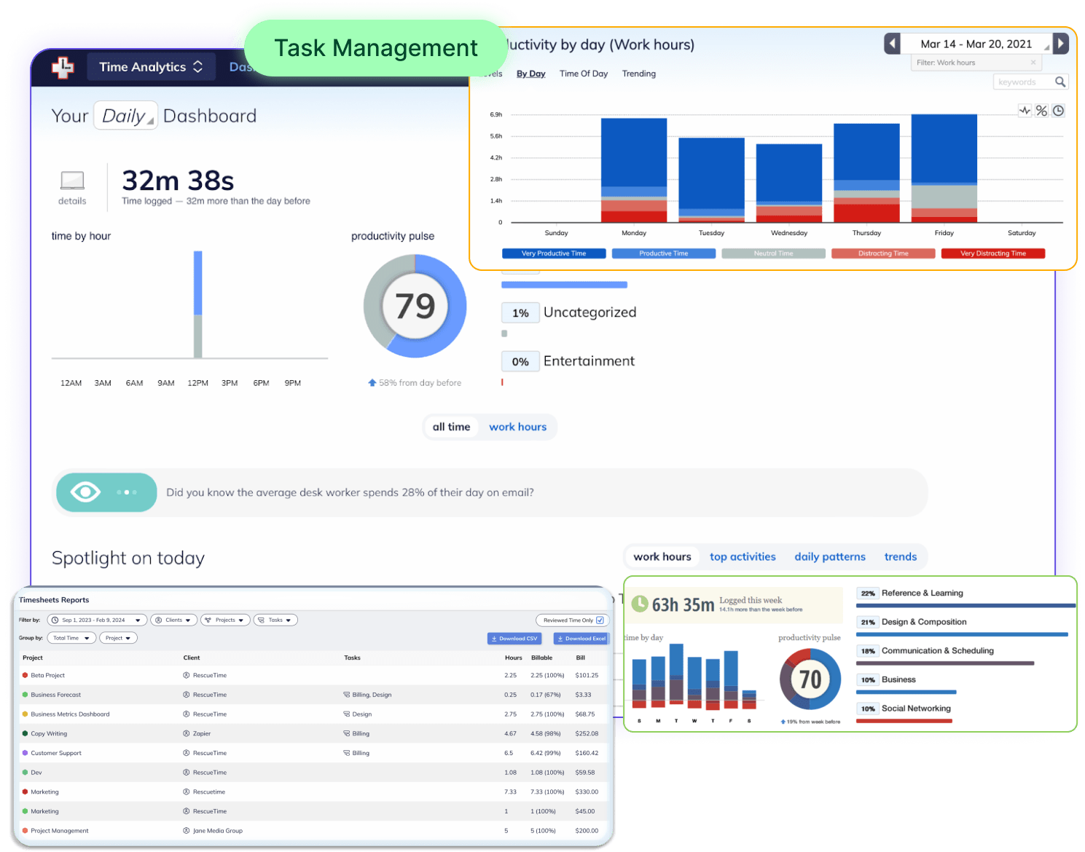1085x852 pixels.
Task: Click in the keywords search field
Action: pos(1023,82)
